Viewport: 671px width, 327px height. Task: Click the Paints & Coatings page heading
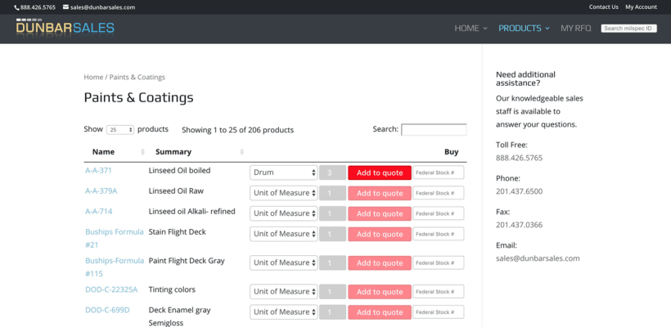pos(138,97)
